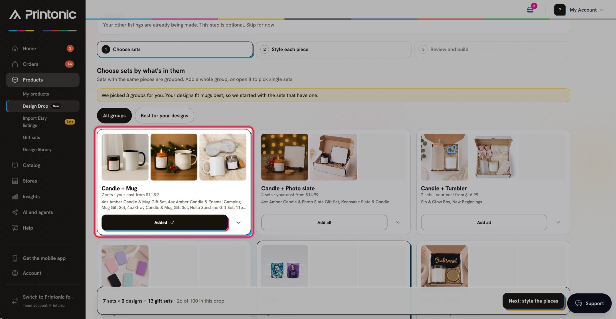
Task: Click the Help chat icon
Action: pos(15,228)
